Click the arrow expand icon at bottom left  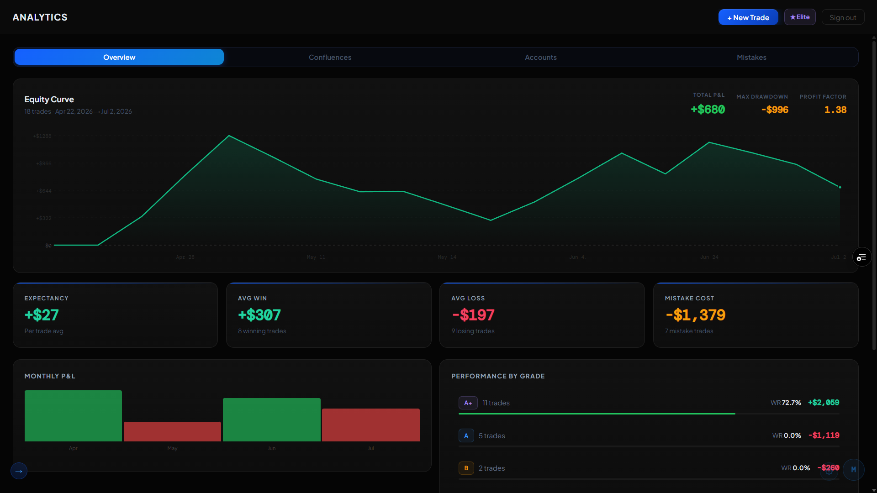19,471
